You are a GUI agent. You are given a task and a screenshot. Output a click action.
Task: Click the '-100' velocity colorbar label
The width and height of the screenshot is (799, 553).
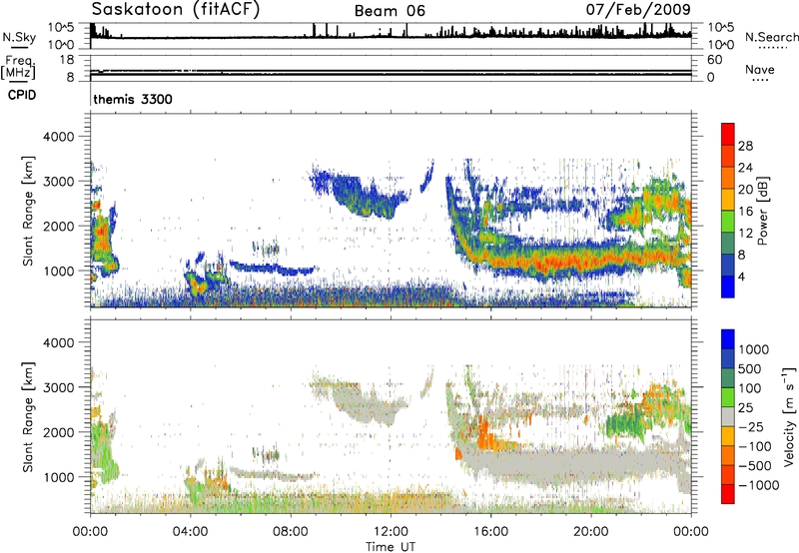[x=755, y=446]
